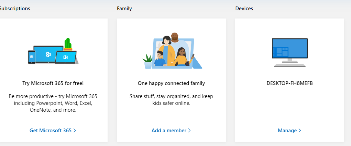This screenshot has width=351, height=146.
Task: Click chevron arrow after Get Microsoft 365
Action: click(x=75, y=130)
